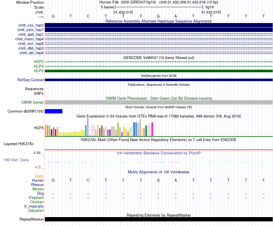Click the X_tropicalis species label
The height and width of the screenshot is (226, 273).
click(x=34, y=206)
